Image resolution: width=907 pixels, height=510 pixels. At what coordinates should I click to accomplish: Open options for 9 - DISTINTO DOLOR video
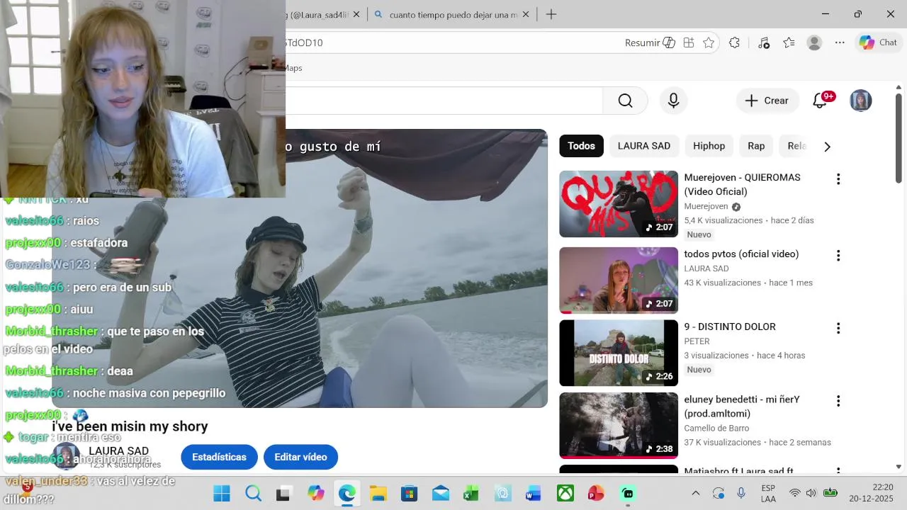tap(838, 329)
